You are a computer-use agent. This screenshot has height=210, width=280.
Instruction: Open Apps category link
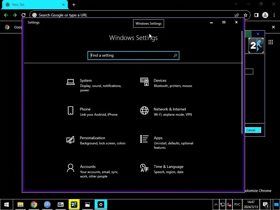point(158,138)
